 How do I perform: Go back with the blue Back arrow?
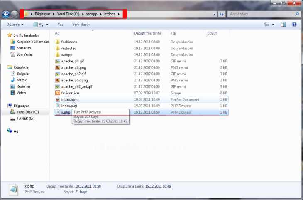pyautogui.click(x=6, y=14)
